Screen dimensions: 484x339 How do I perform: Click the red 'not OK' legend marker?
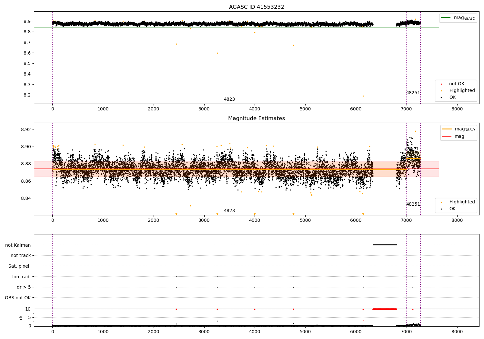point(441,84)
